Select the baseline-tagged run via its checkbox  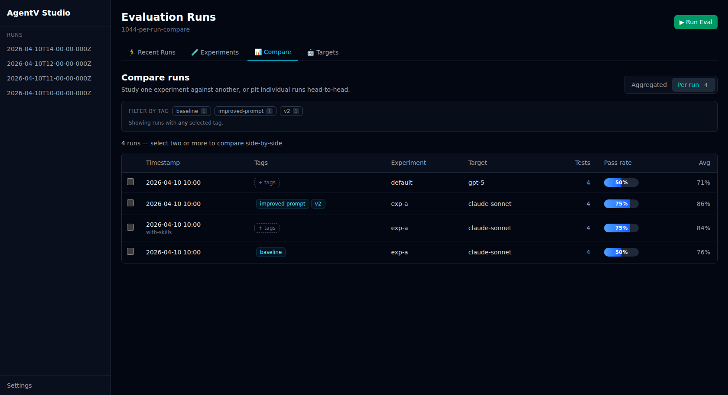[x=130, y=251]
